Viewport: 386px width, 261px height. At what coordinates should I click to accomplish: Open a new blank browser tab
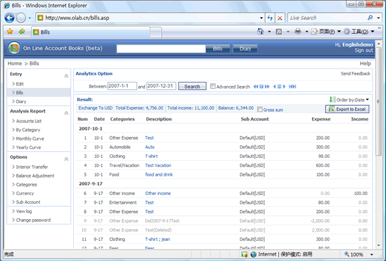point(156,33)
